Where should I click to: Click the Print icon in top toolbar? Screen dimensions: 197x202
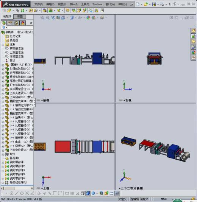162,4
